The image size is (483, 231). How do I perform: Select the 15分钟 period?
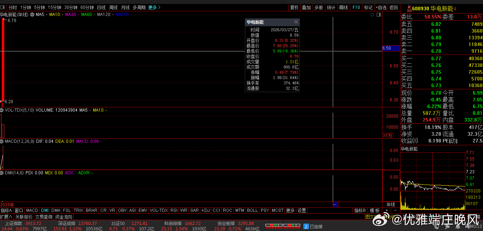pos(55,7)
